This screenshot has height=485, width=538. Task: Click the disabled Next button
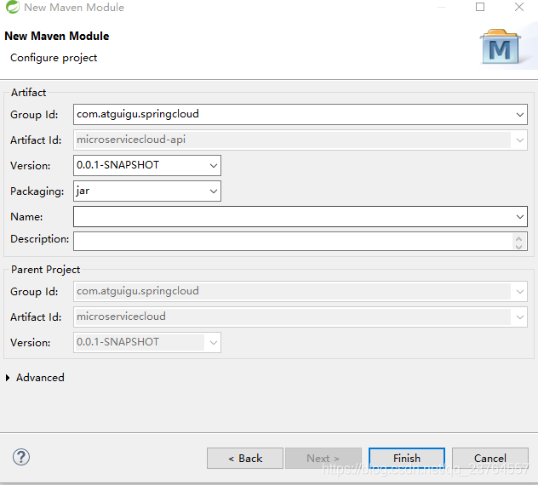click(x=323, y=459)
